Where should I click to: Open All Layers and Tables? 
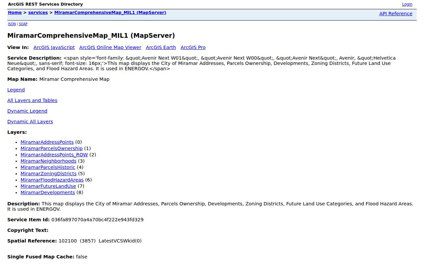[32, 100]
